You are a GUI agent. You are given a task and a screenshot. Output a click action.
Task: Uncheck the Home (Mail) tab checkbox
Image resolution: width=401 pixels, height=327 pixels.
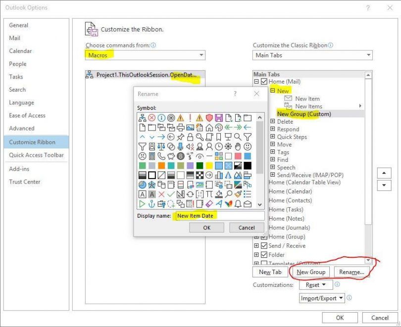pyautogui.click(x=264, y=82)
